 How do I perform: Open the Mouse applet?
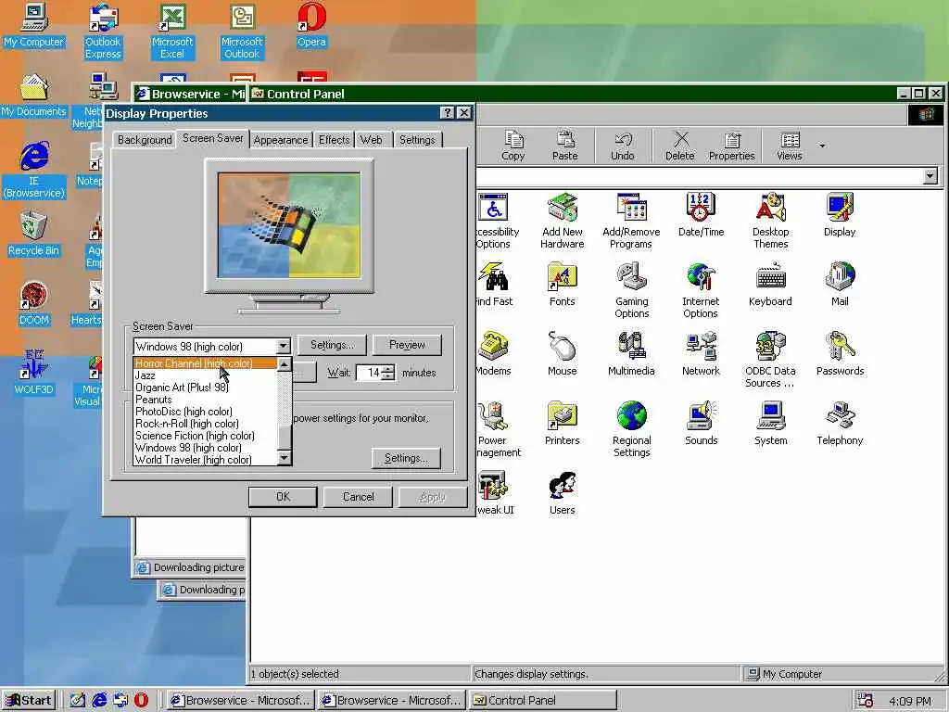tap(563, 354)
